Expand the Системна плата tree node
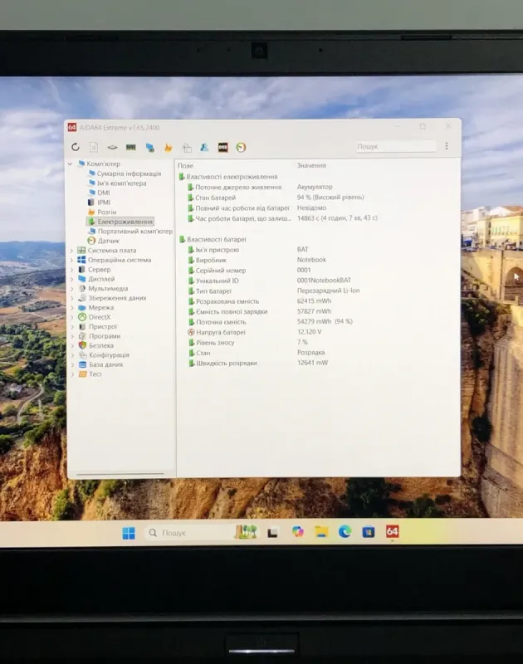This screenshot has height=664, width=523. (71, 251)
